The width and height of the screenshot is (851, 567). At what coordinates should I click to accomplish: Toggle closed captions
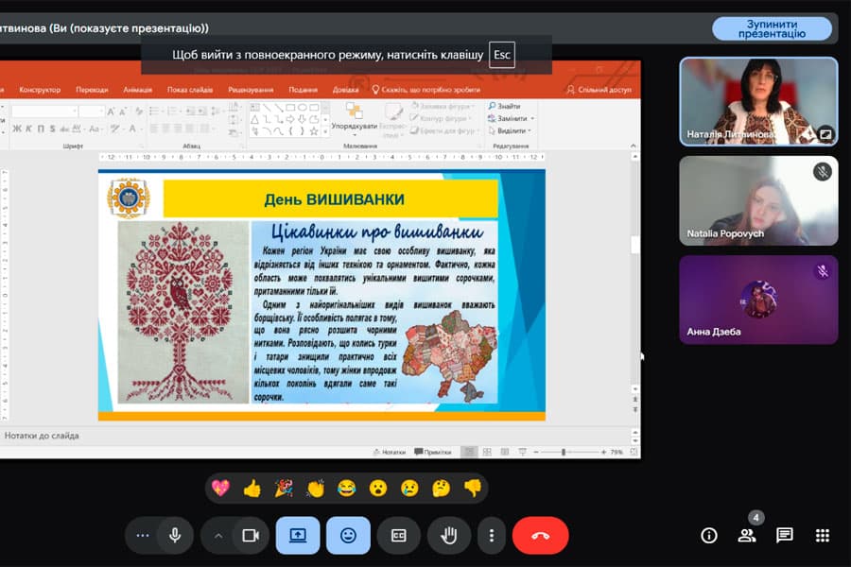(398, 536)
